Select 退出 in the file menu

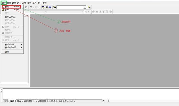[x=7, y=52]
